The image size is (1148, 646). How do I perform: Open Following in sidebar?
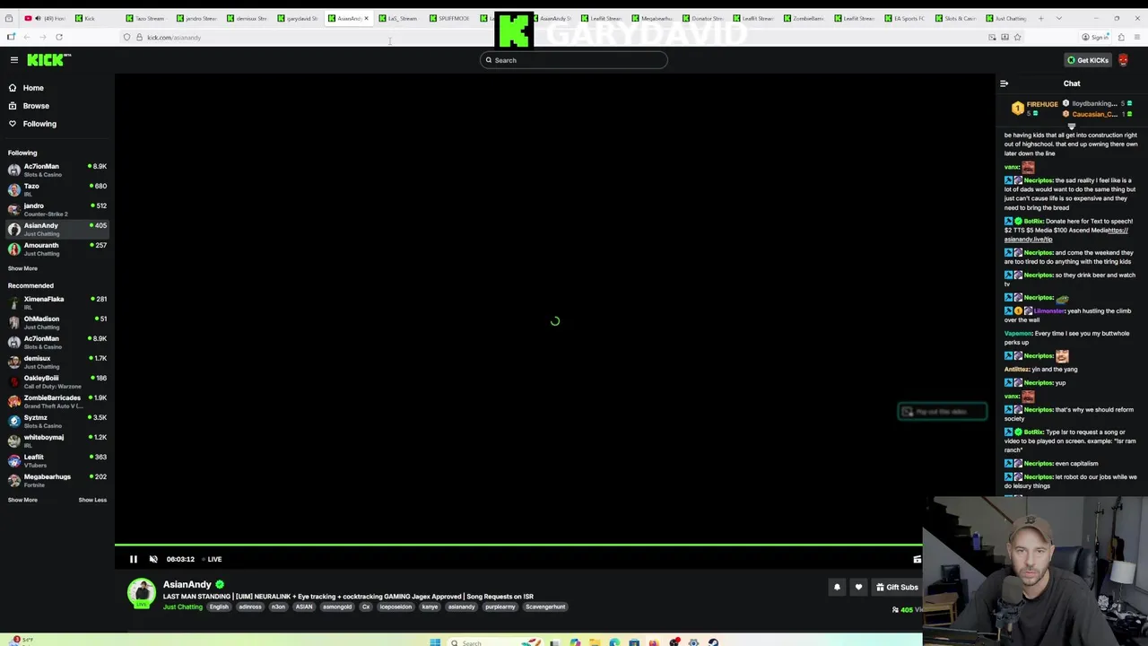(x=39, y=124)
